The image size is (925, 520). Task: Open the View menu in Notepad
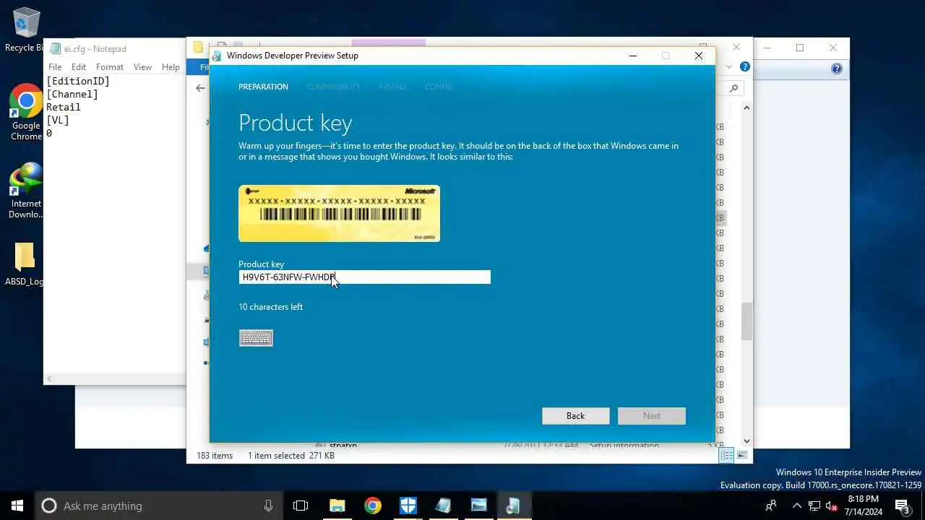click(x=142, y=67)
